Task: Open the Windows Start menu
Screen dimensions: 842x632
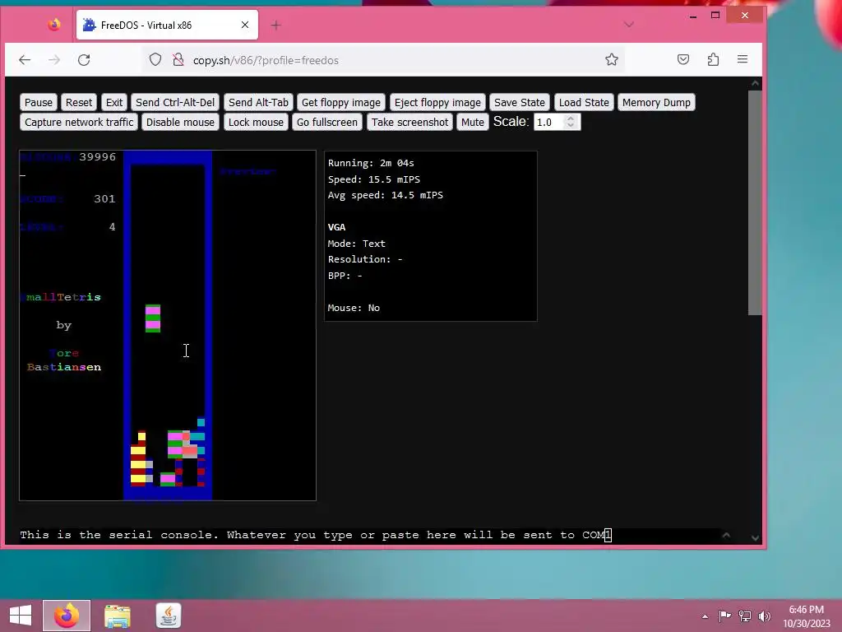Action: pyautogui.click(x=21, y=616)
